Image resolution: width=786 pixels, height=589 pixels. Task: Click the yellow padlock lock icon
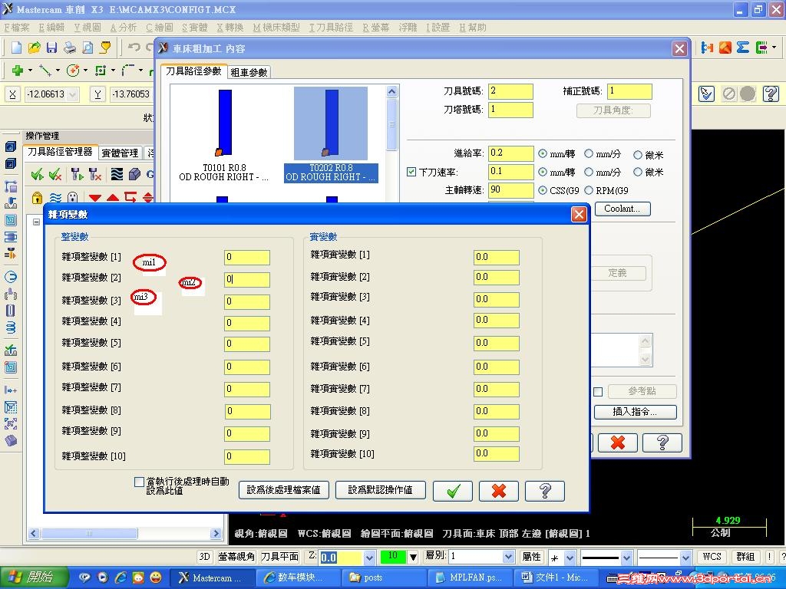click(37, 197)
